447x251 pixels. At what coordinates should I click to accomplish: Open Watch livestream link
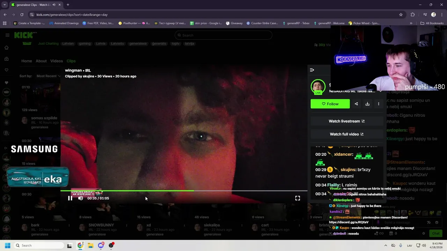(x=346, y=121)
